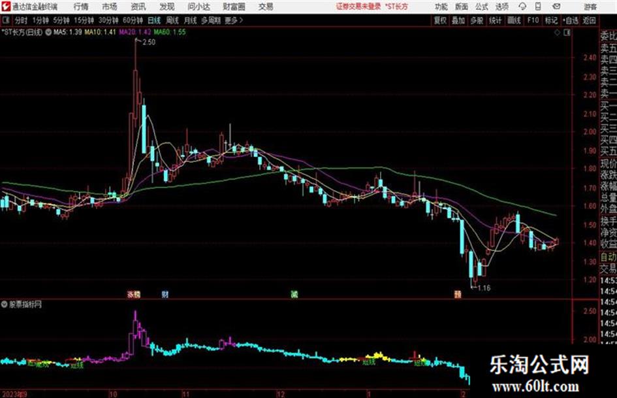617x398 pixels.
Task: Open the 财富圈 menu
Action: [x=234, y=7]
